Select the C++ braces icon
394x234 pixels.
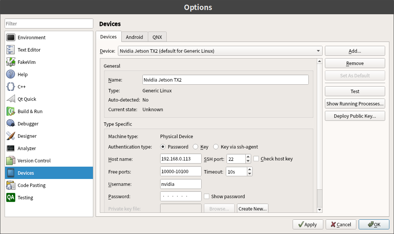[x=11, y=87]
